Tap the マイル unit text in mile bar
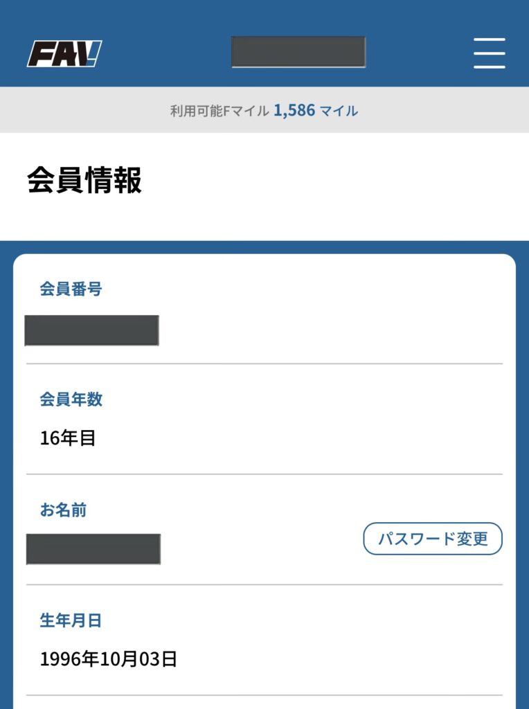Image resolution: width=529 pixels, height=709 pixels. click(339, 111)
